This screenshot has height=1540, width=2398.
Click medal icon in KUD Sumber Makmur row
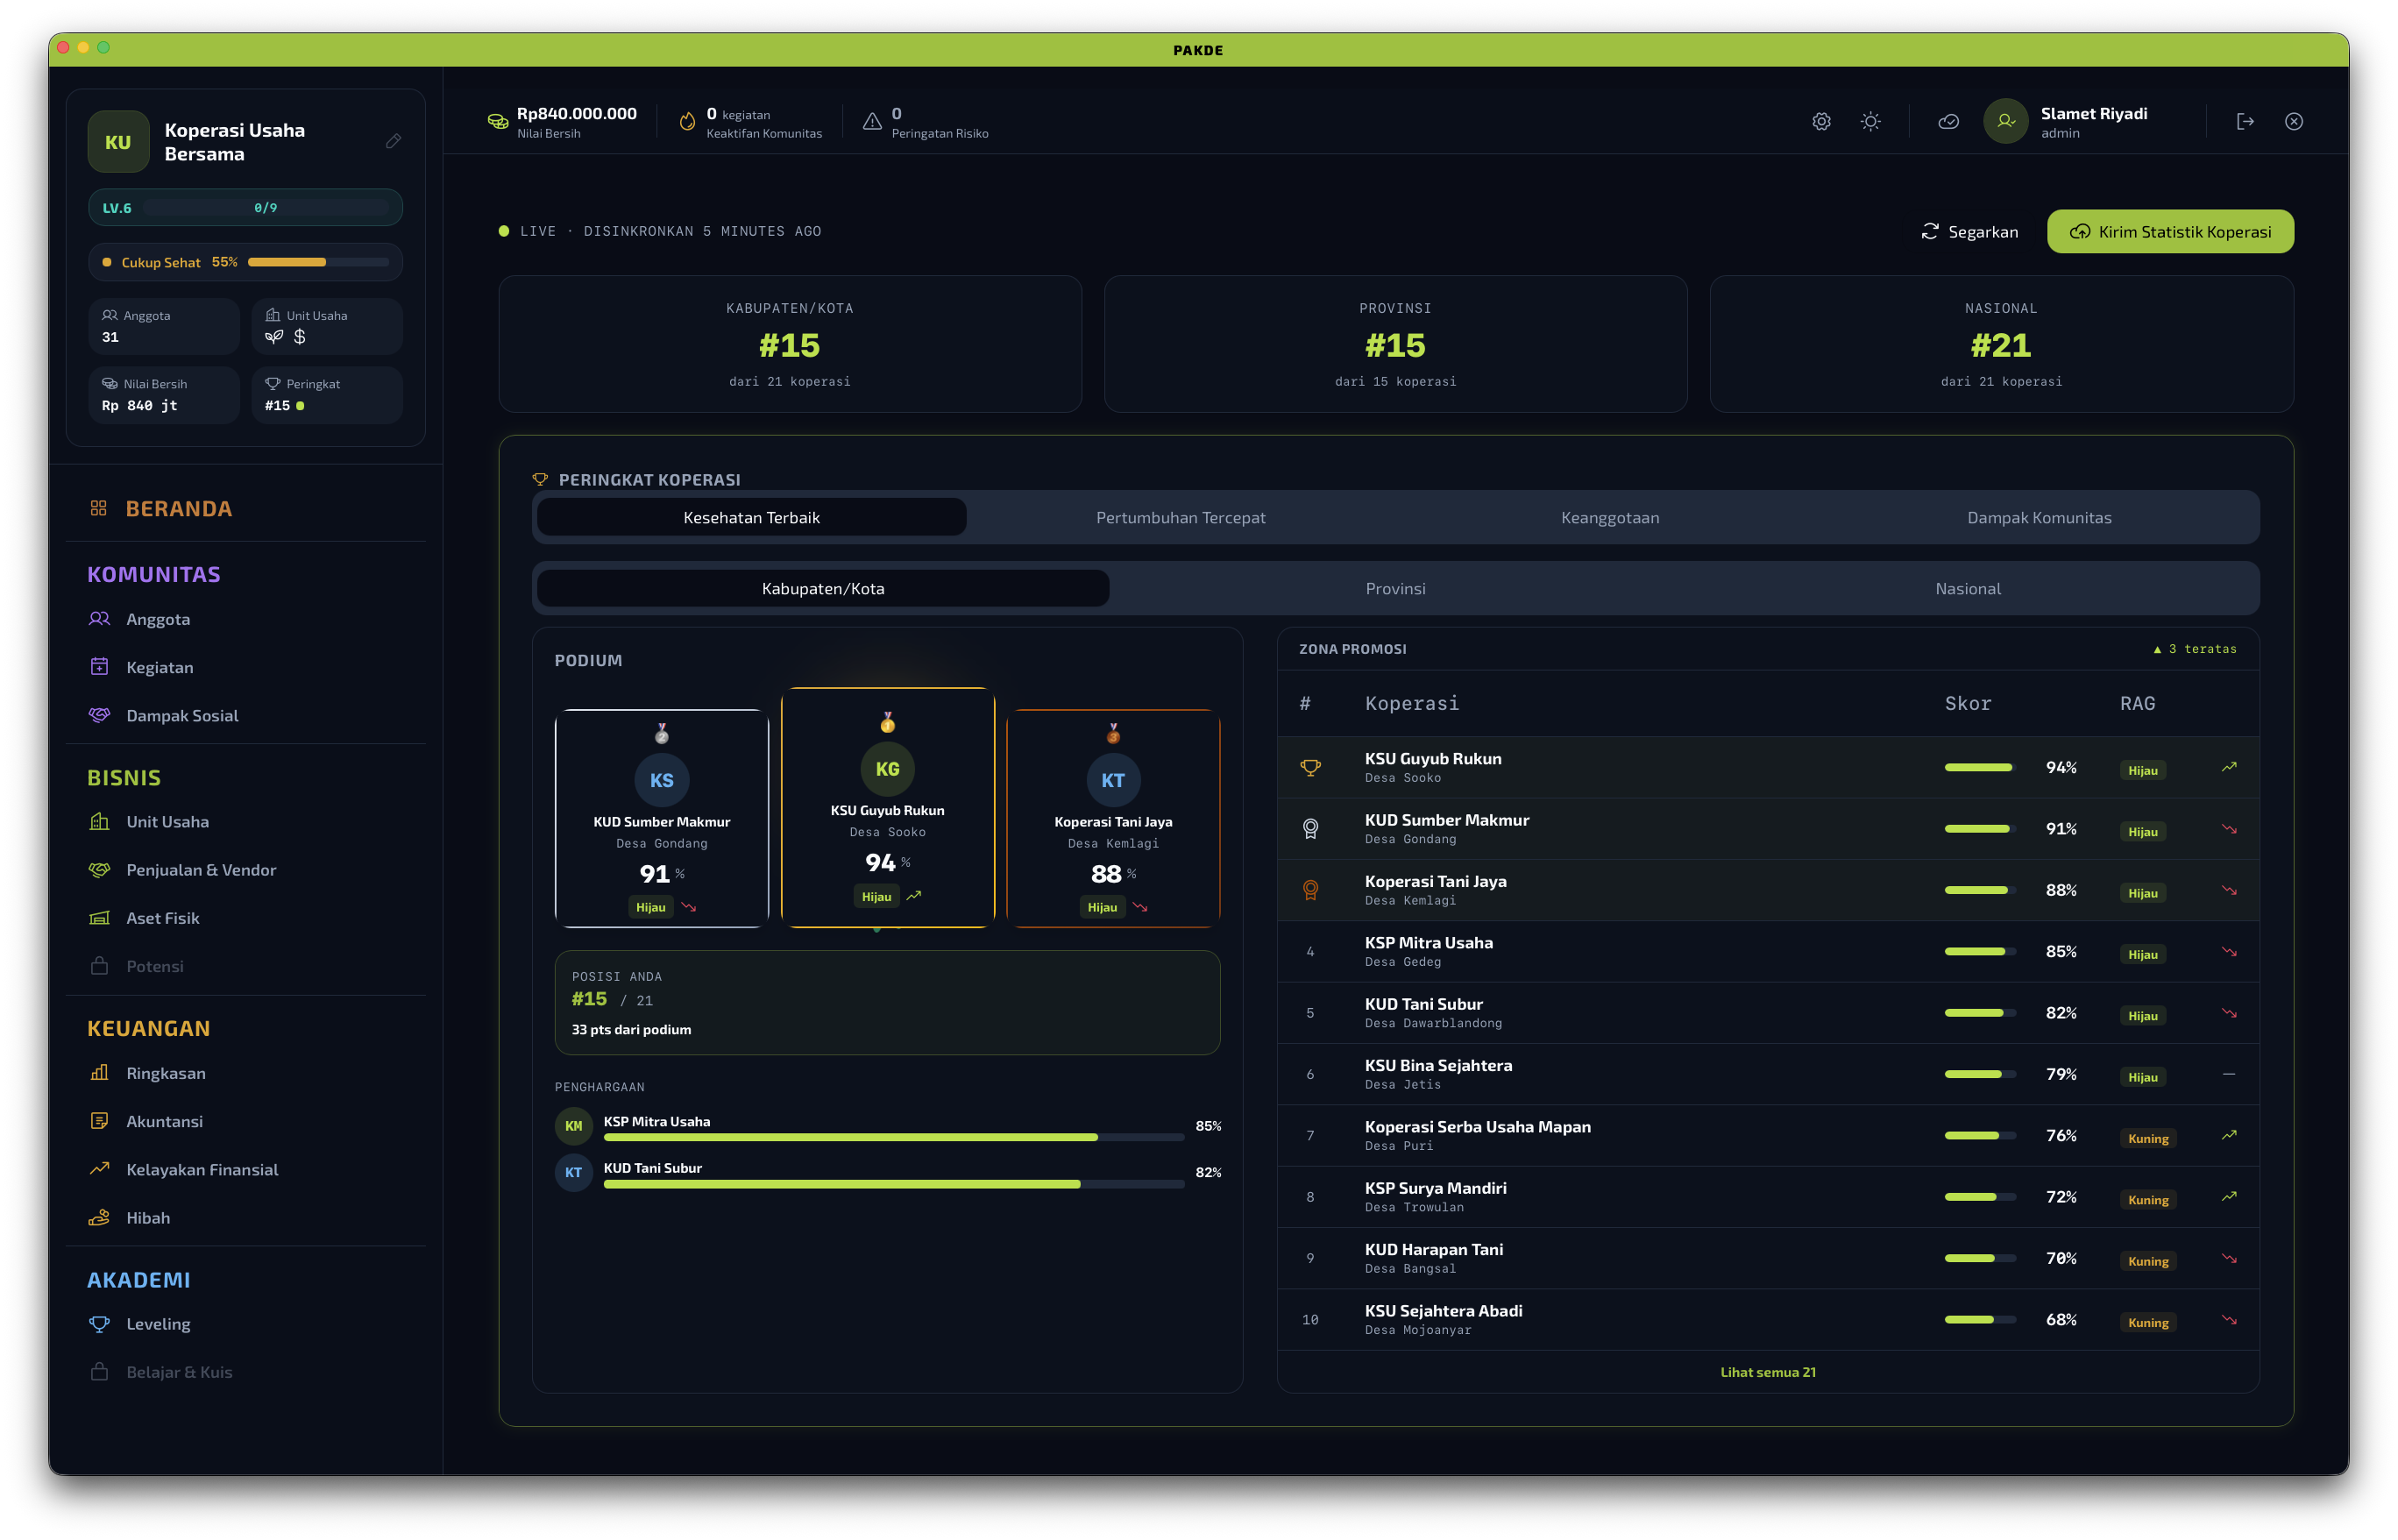[x=1310, y=829]
